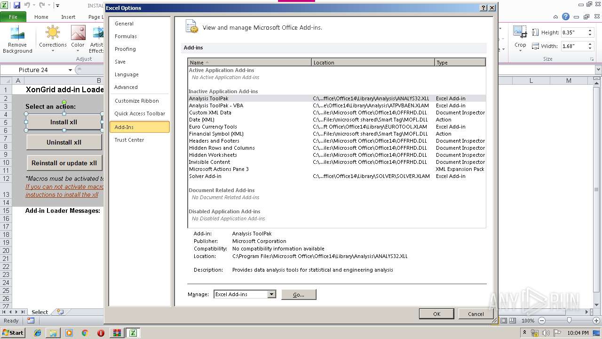Expand the Crop dropdown arrow

pyautogui.click(x=520, y=50)
